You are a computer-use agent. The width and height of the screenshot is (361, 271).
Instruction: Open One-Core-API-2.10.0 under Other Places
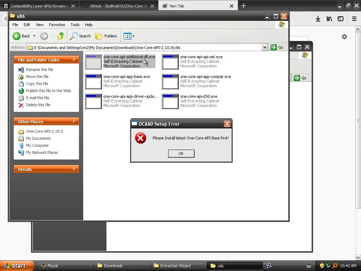[44, 131]
